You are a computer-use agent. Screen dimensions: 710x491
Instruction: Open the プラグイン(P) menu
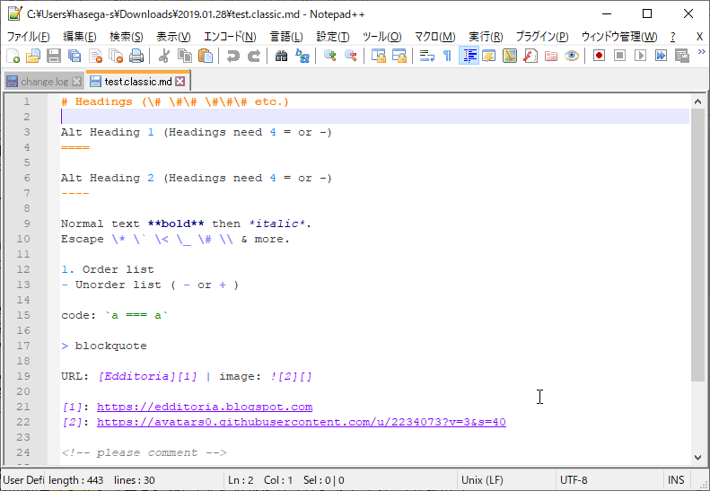click(542, 37)
